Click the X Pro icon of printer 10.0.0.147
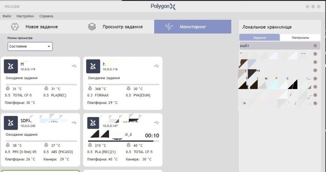The width and height of the screenshot is (326, 172). click(93, 123)
